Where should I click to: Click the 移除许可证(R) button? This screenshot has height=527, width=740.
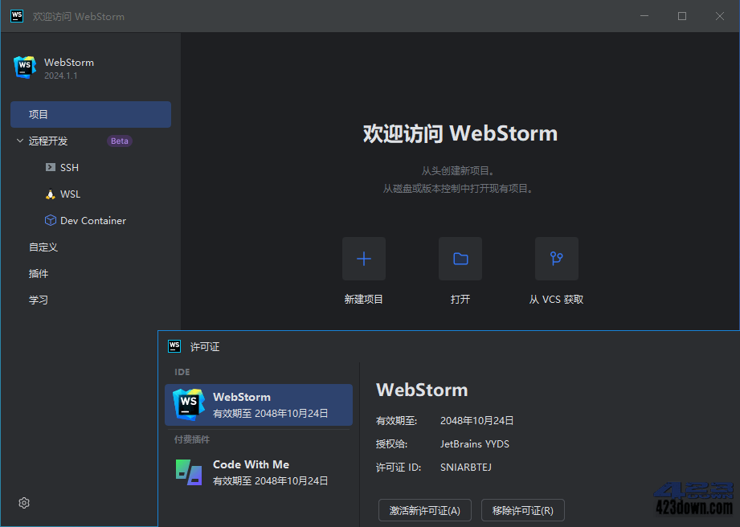pos(523,510)
